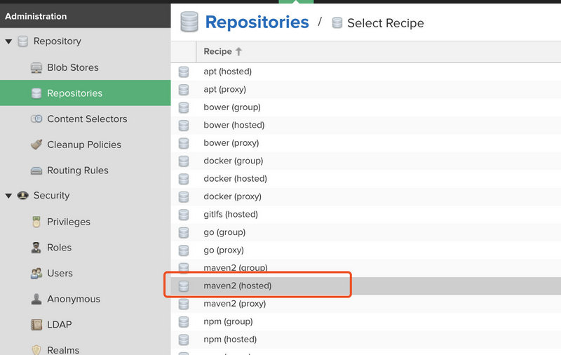Viewport: 561px width, 355px height.
Task: Click the Privileges medal icon
Action: pyautogui.click(x=36, y=222)
